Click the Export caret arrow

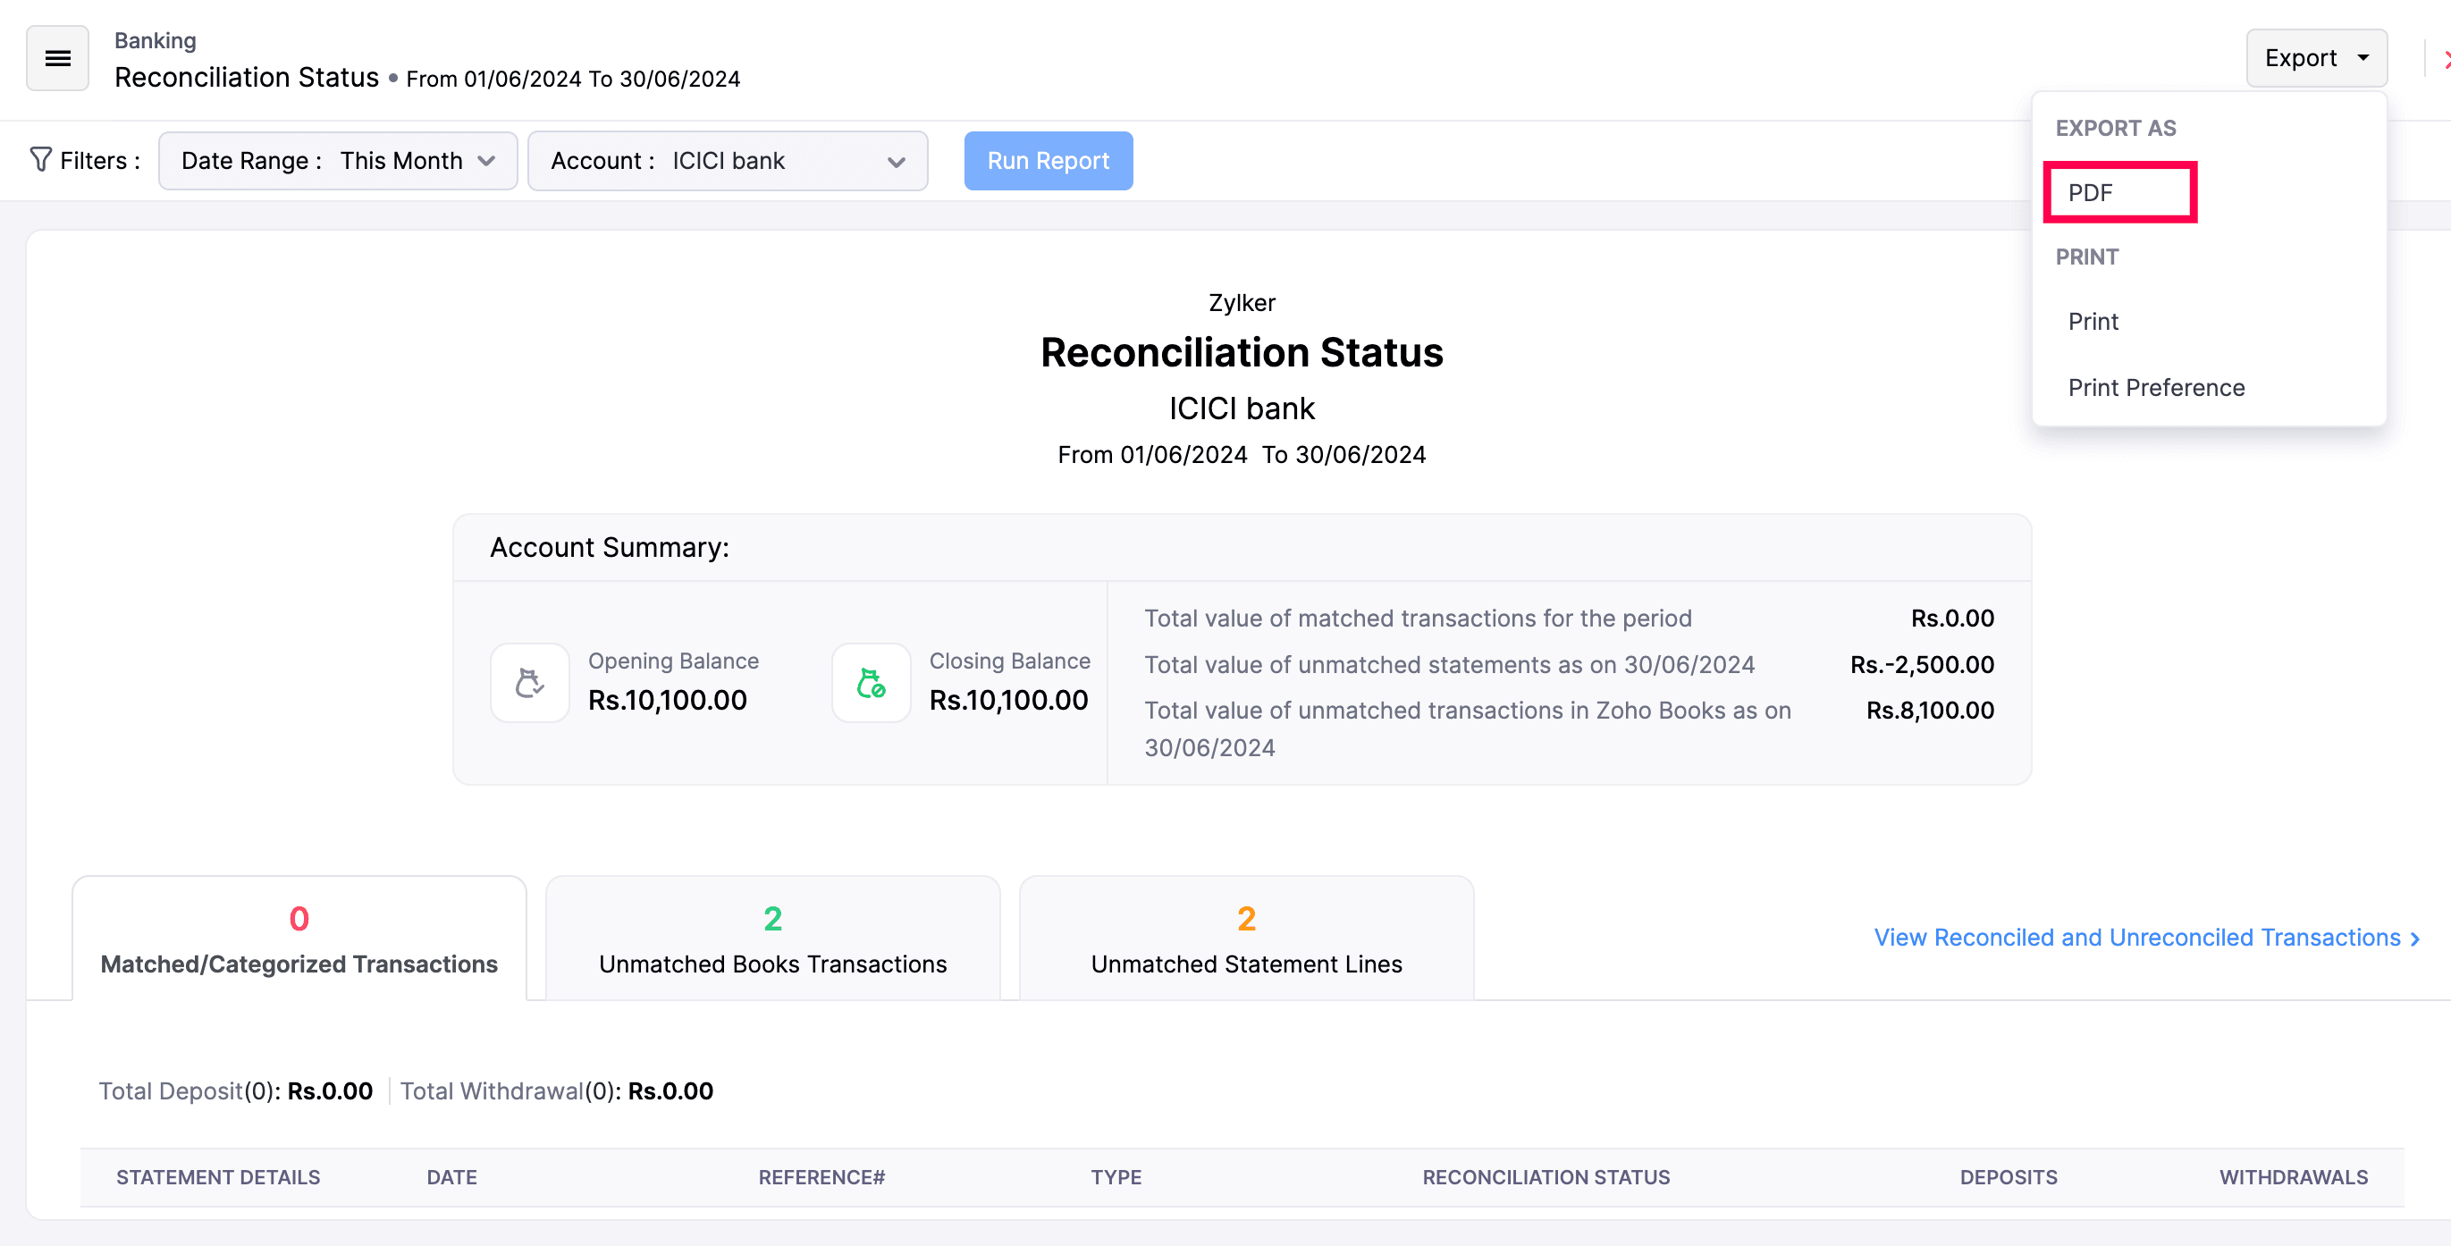click(x=2363, y=58)
